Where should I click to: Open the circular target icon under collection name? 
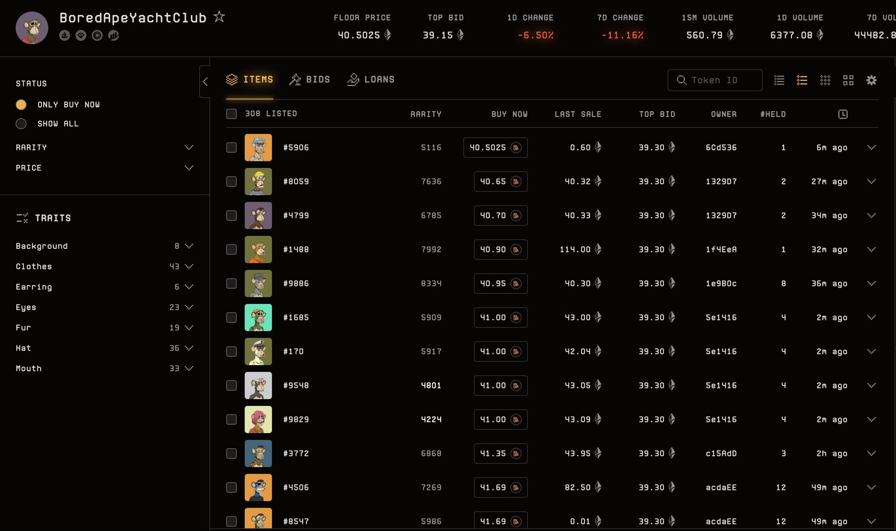coord(97,35)
